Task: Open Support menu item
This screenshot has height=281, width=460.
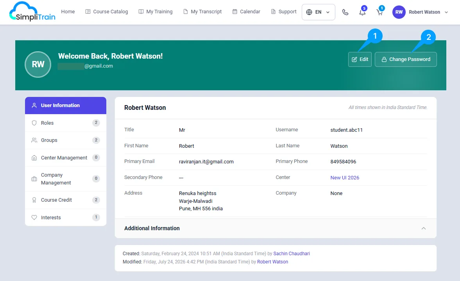Action: click(284, 11)
